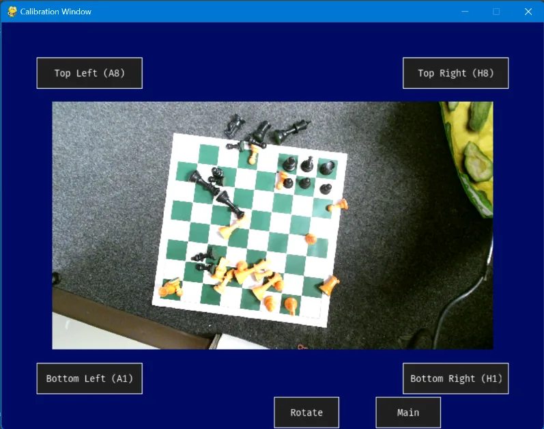544x429 pixels.
Task: Rotate the board with the Rotate button
Action: [306, 413]
